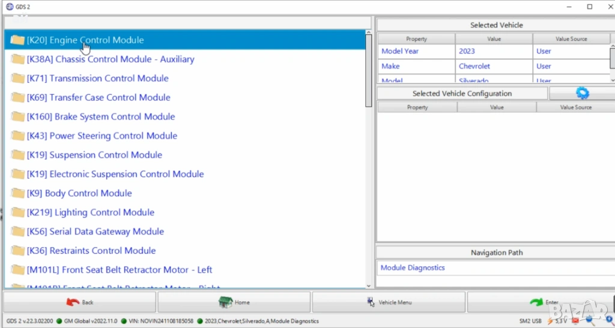Choose K69 Transfer Case Control Module
This screenshot has height=328, width=615.
(x=98, y=98)
